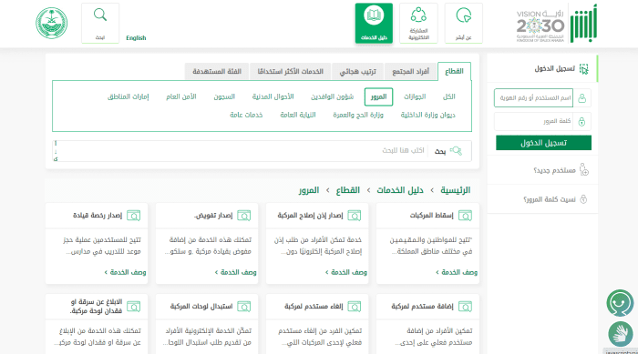This screenshot has width=638, height=354.
Task: Select the الأحوال المدنية sector filter
Action: pos(273,96)
